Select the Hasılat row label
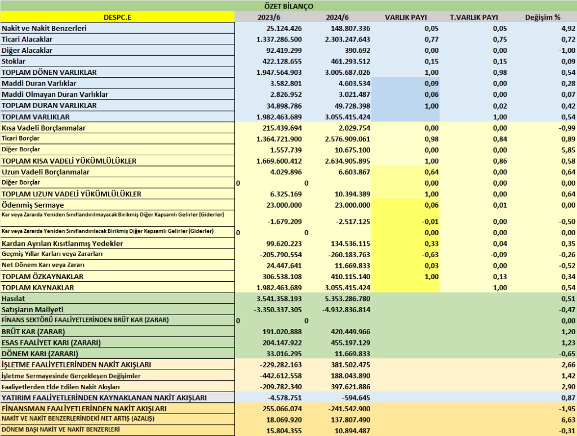 click(117, 299)
